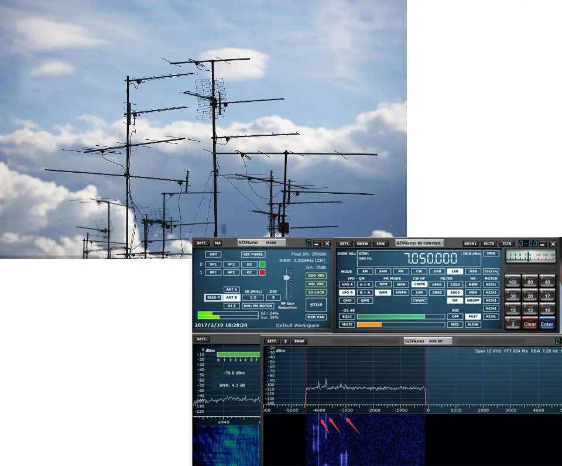Select the 1800 filter width
Viewport: 562px width, 466px height.
(437, 285)
